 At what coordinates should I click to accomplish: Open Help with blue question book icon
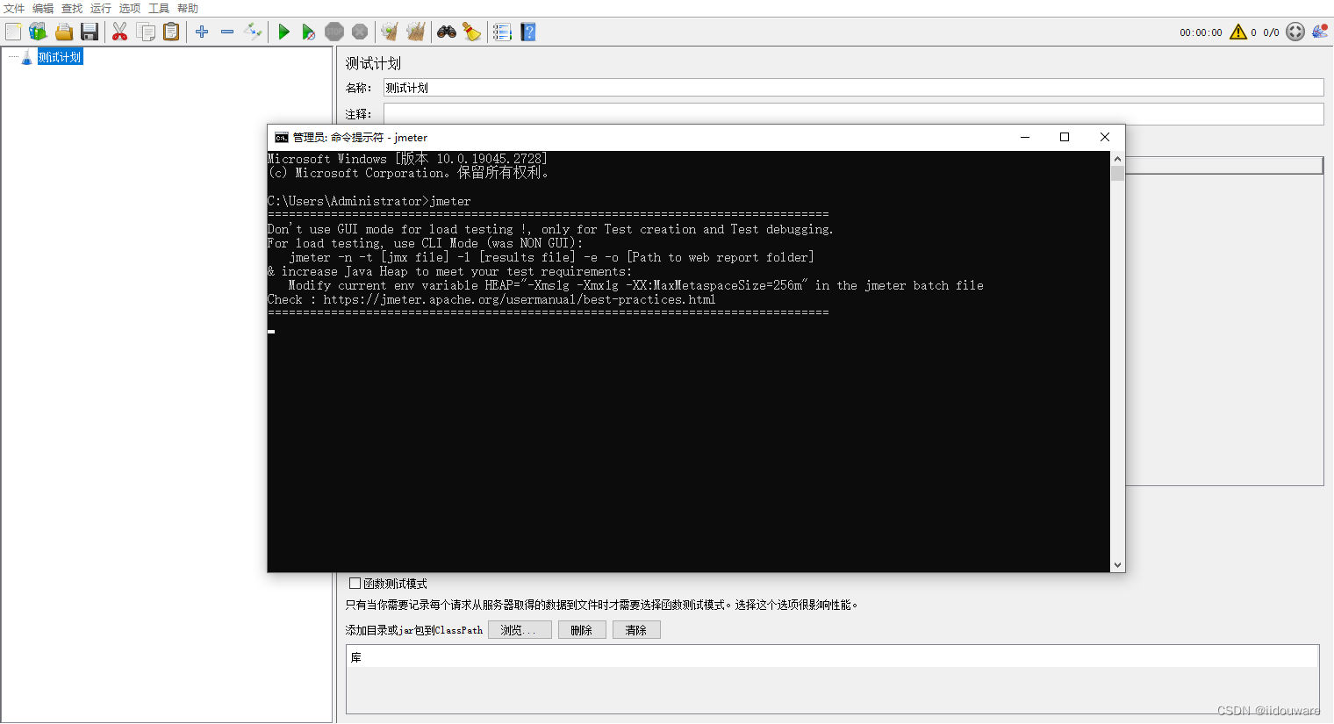pyautogui.click(x=528, y=32)
